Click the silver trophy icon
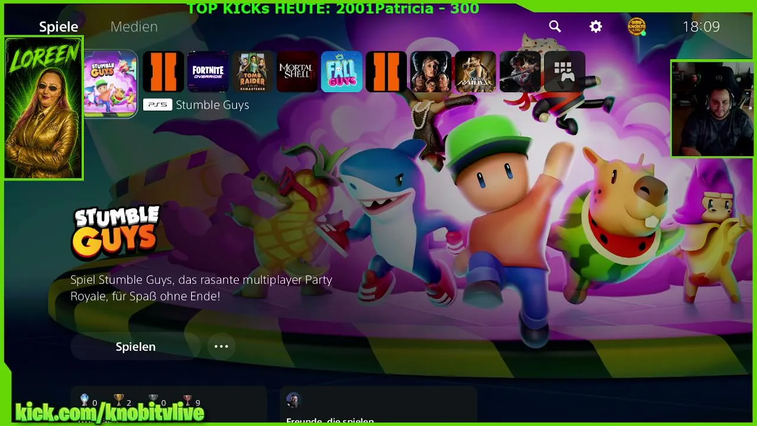Screen dimensions: 757x426 [153, 400]
